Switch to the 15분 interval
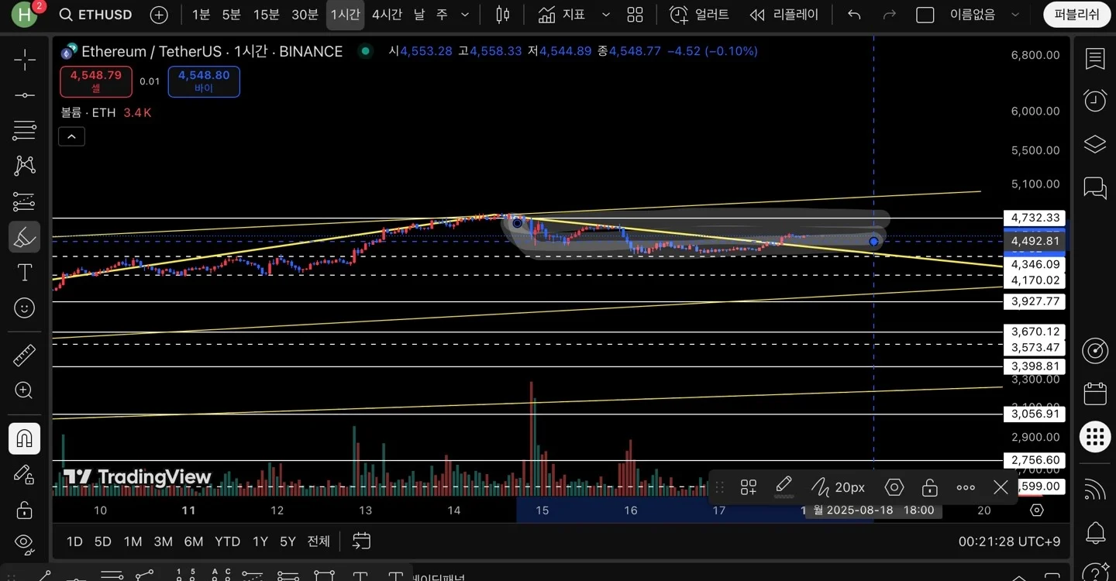 266,15
